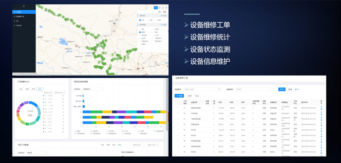Uncheck the checked 摄像头 device checkbox in the map filter panel
Viewport: 341px width, 163px height.
click(x=140, y=32)
